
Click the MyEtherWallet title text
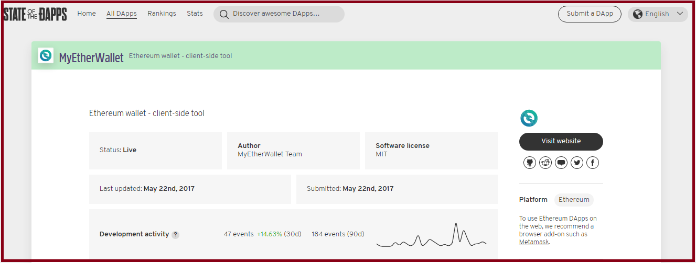[91, 58]
